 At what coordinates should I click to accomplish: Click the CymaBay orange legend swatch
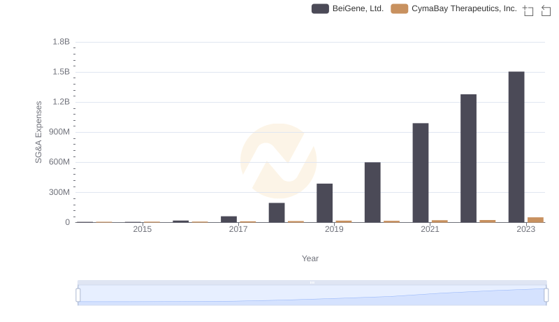pyautogui.click(x=399, y=8)
